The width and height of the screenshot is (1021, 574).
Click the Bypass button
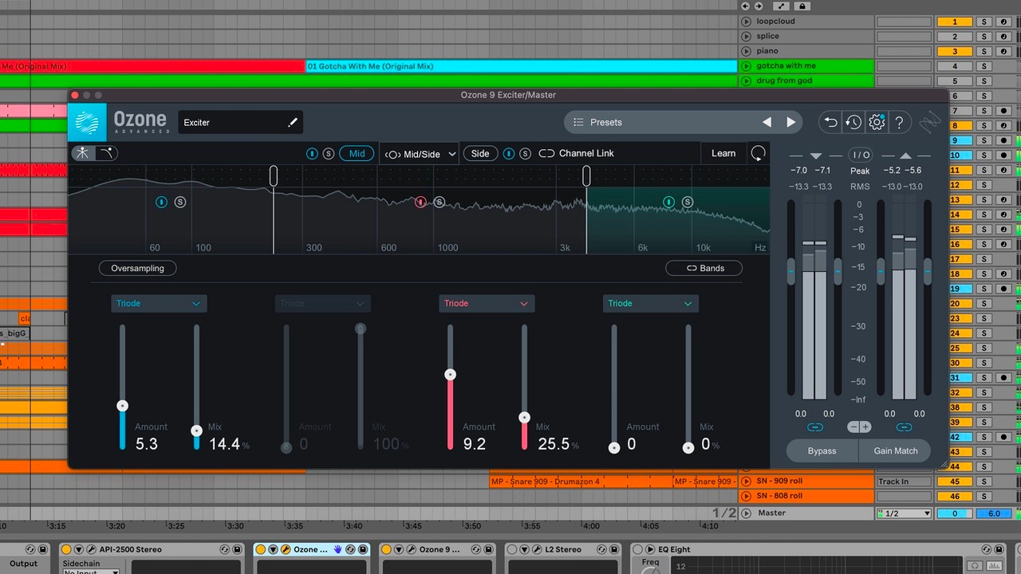tap(822, 450)
